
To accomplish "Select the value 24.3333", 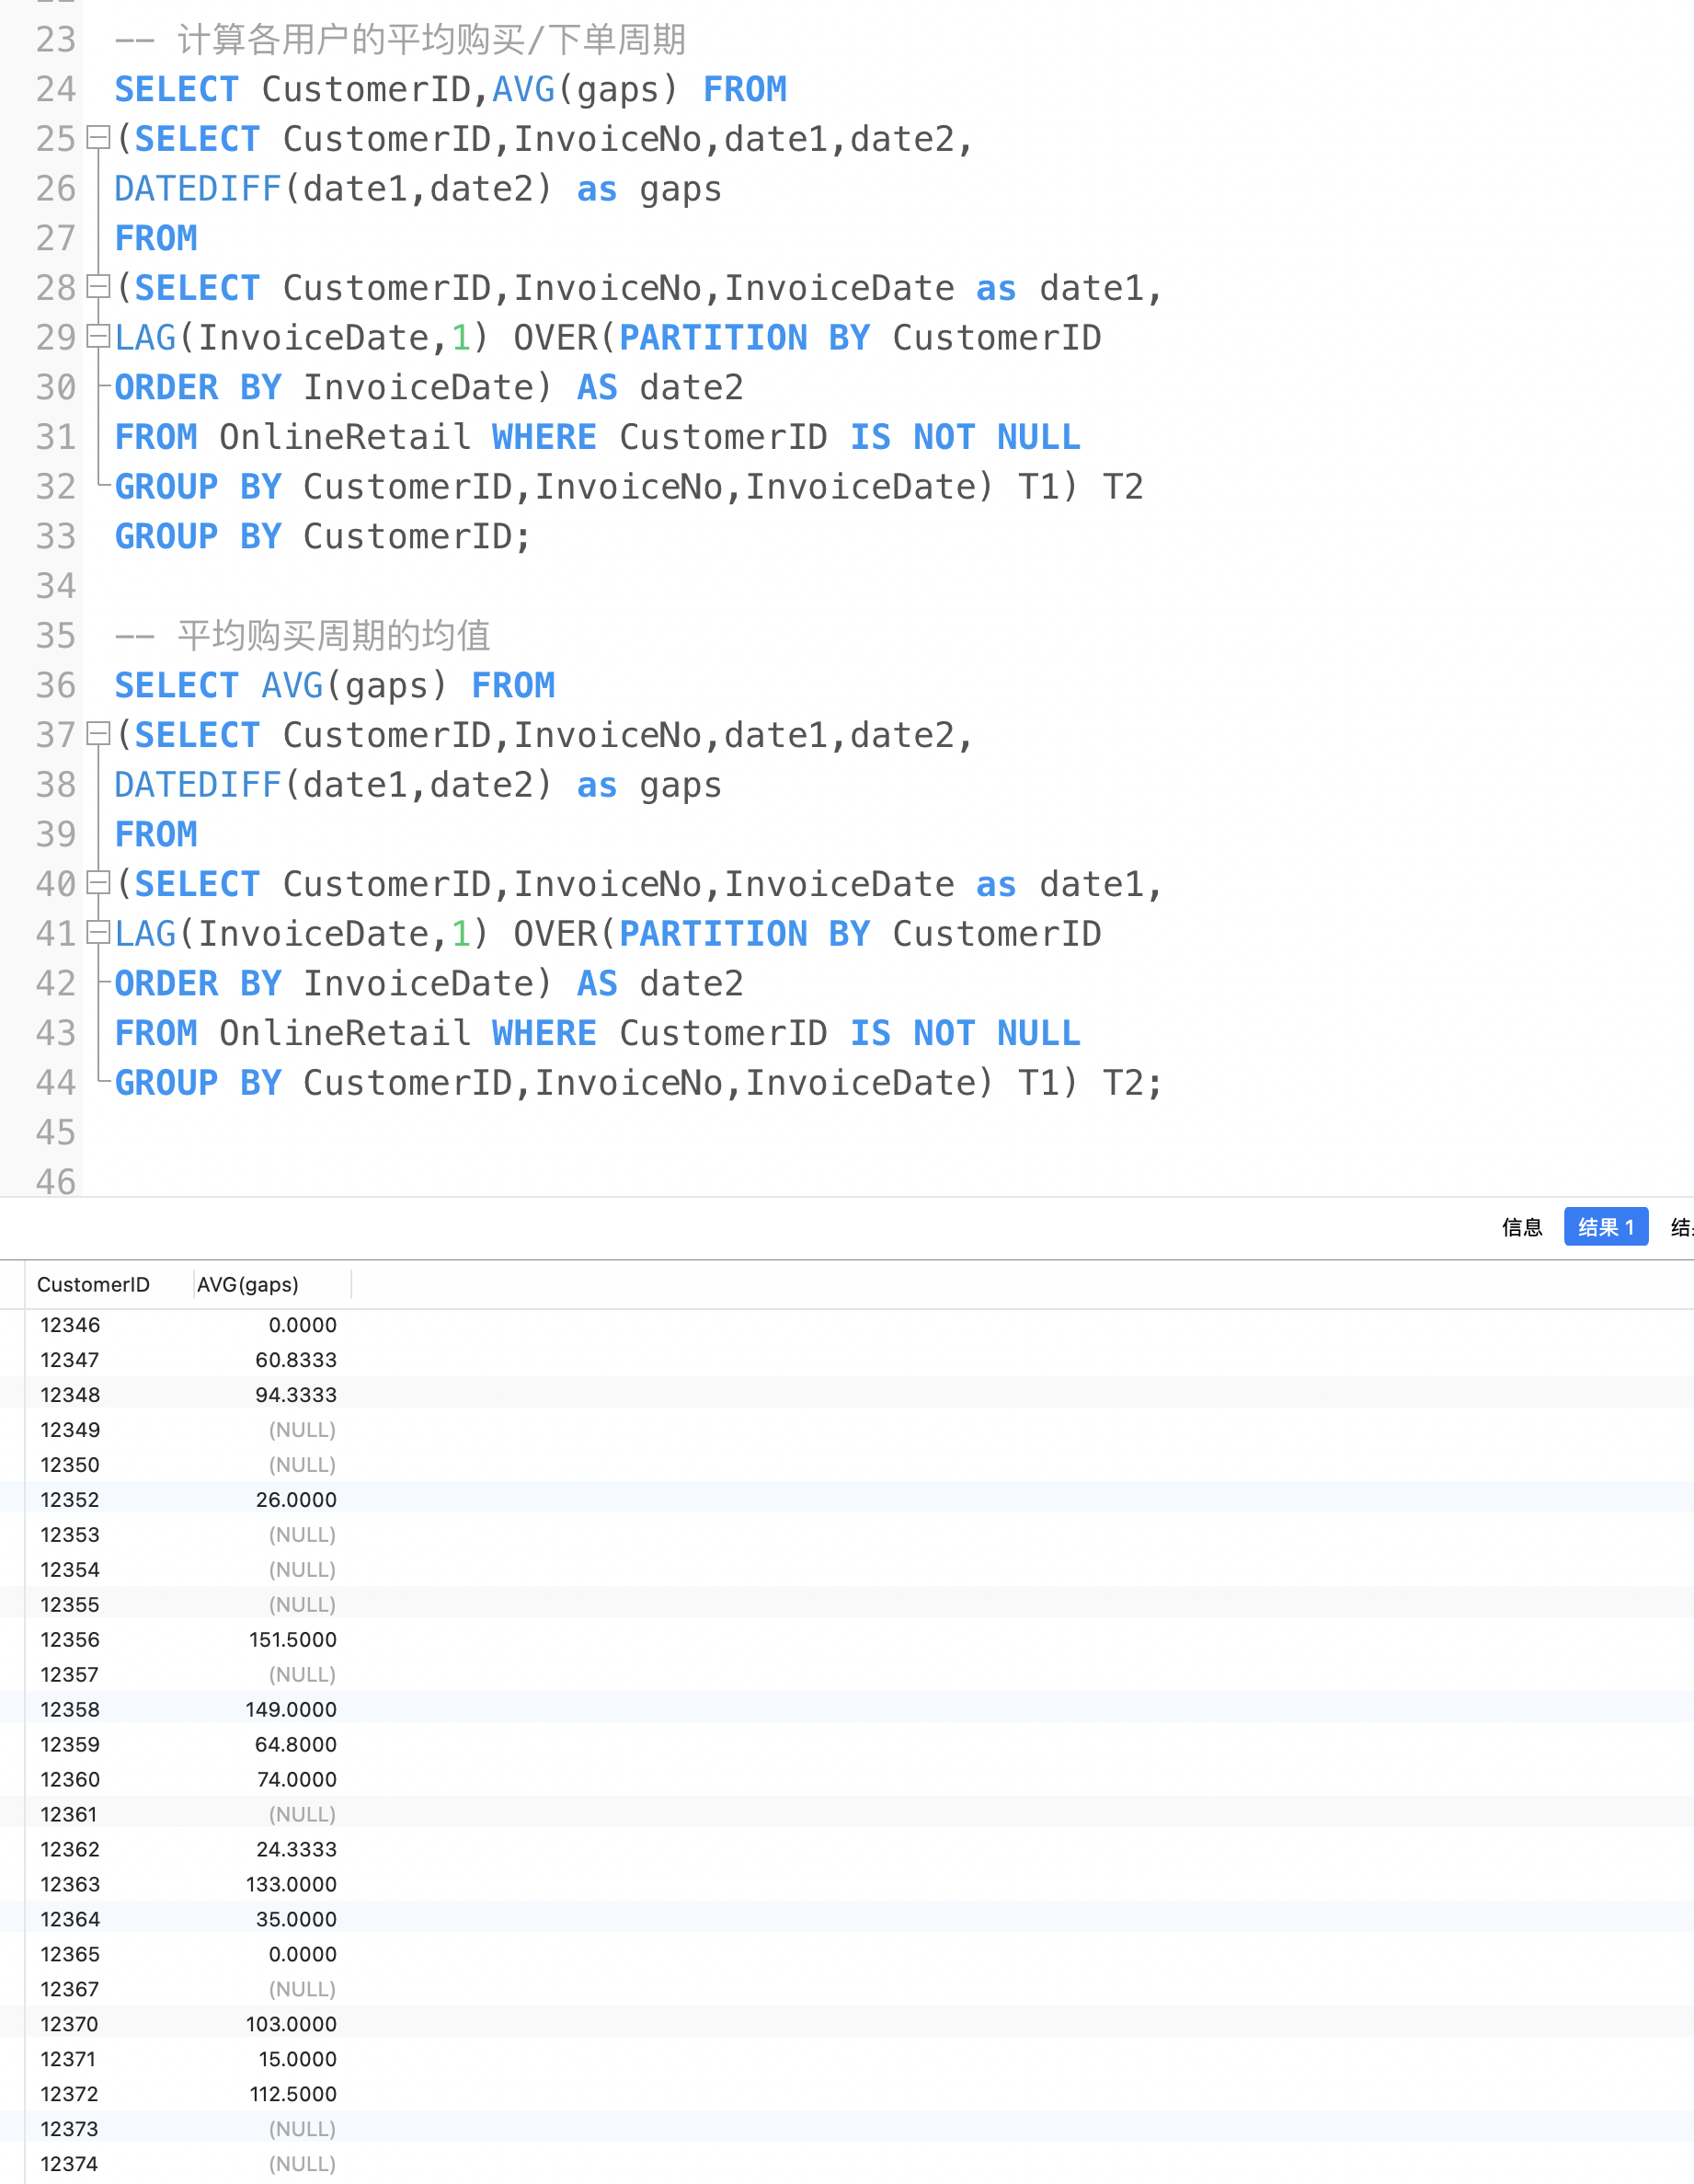I will pyautogui.click(x=297, y=1849).
